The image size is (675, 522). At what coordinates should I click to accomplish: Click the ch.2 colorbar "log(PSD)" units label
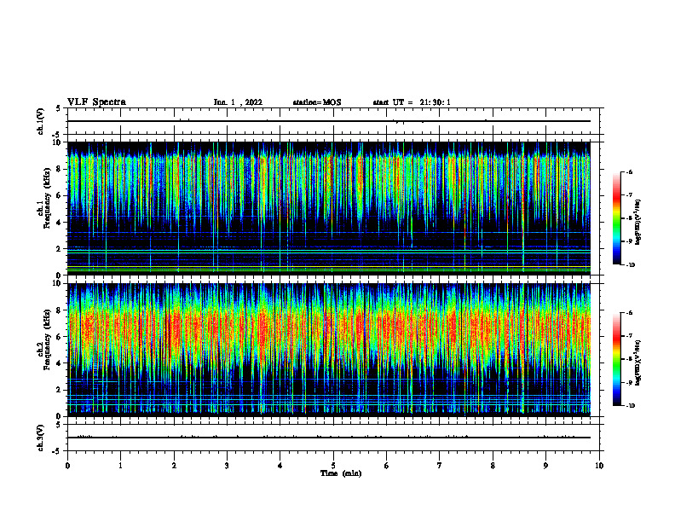point(638,362)
